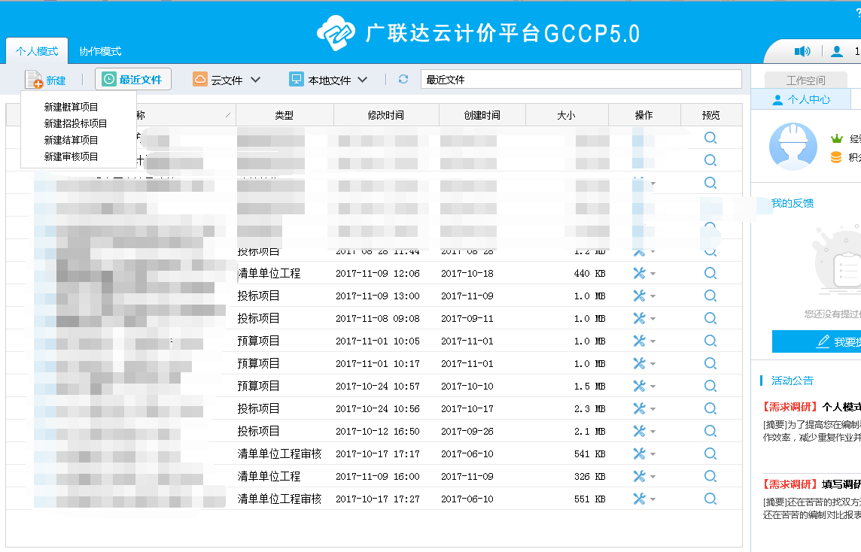Click tools icon for 2017-11-09 13:00 row
Screen dimensions: 861x552
[639, 296]
